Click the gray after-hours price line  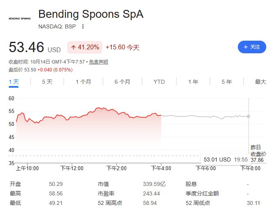204,116
